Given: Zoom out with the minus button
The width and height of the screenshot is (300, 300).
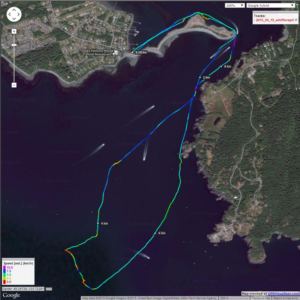Looking at the screenshot, I should coord(14,85).
